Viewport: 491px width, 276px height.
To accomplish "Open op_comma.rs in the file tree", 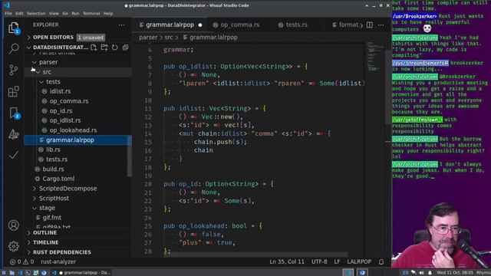I will (x=69, y=101).
